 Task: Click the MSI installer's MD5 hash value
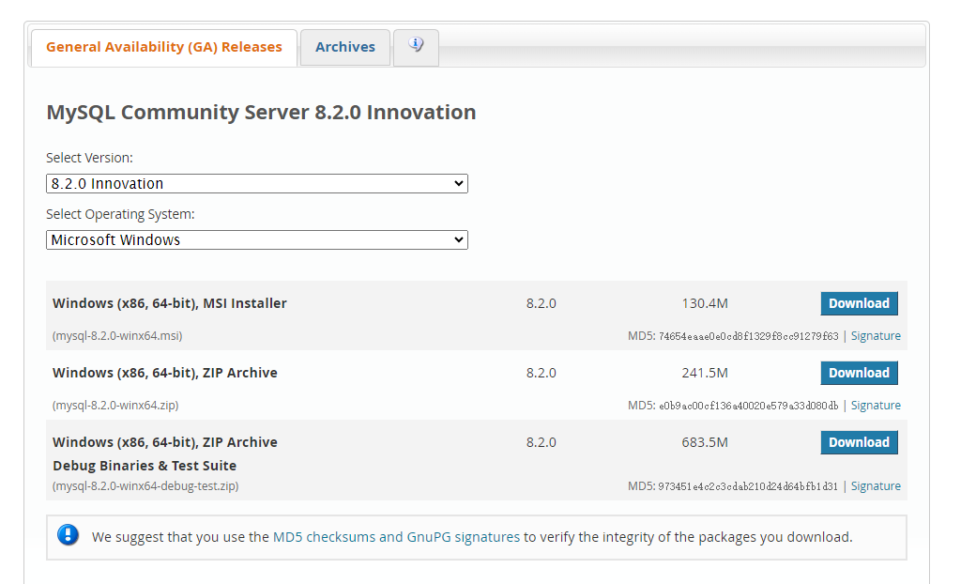[748, 336]
